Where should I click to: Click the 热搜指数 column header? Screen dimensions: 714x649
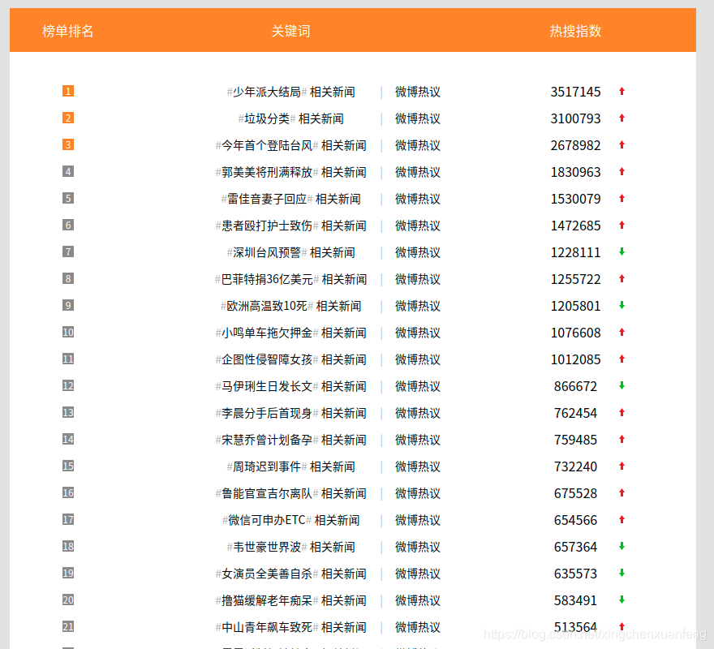click(576, 31)
